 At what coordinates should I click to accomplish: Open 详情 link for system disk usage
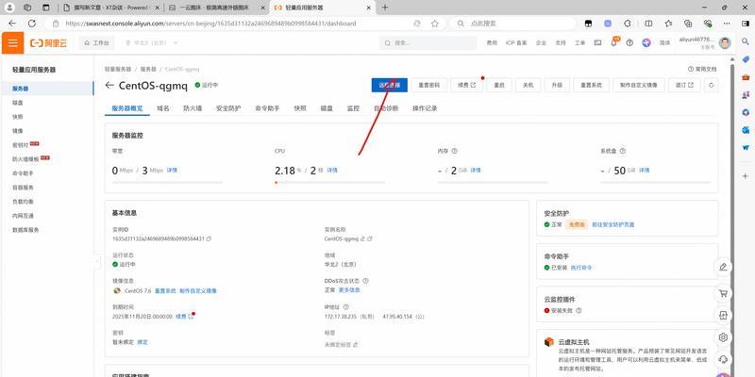[645, 171]
